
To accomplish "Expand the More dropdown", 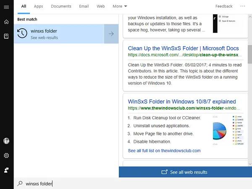I will pos(120,6).
